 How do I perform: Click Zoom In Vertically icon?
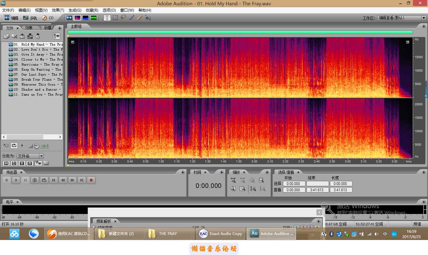253,188
